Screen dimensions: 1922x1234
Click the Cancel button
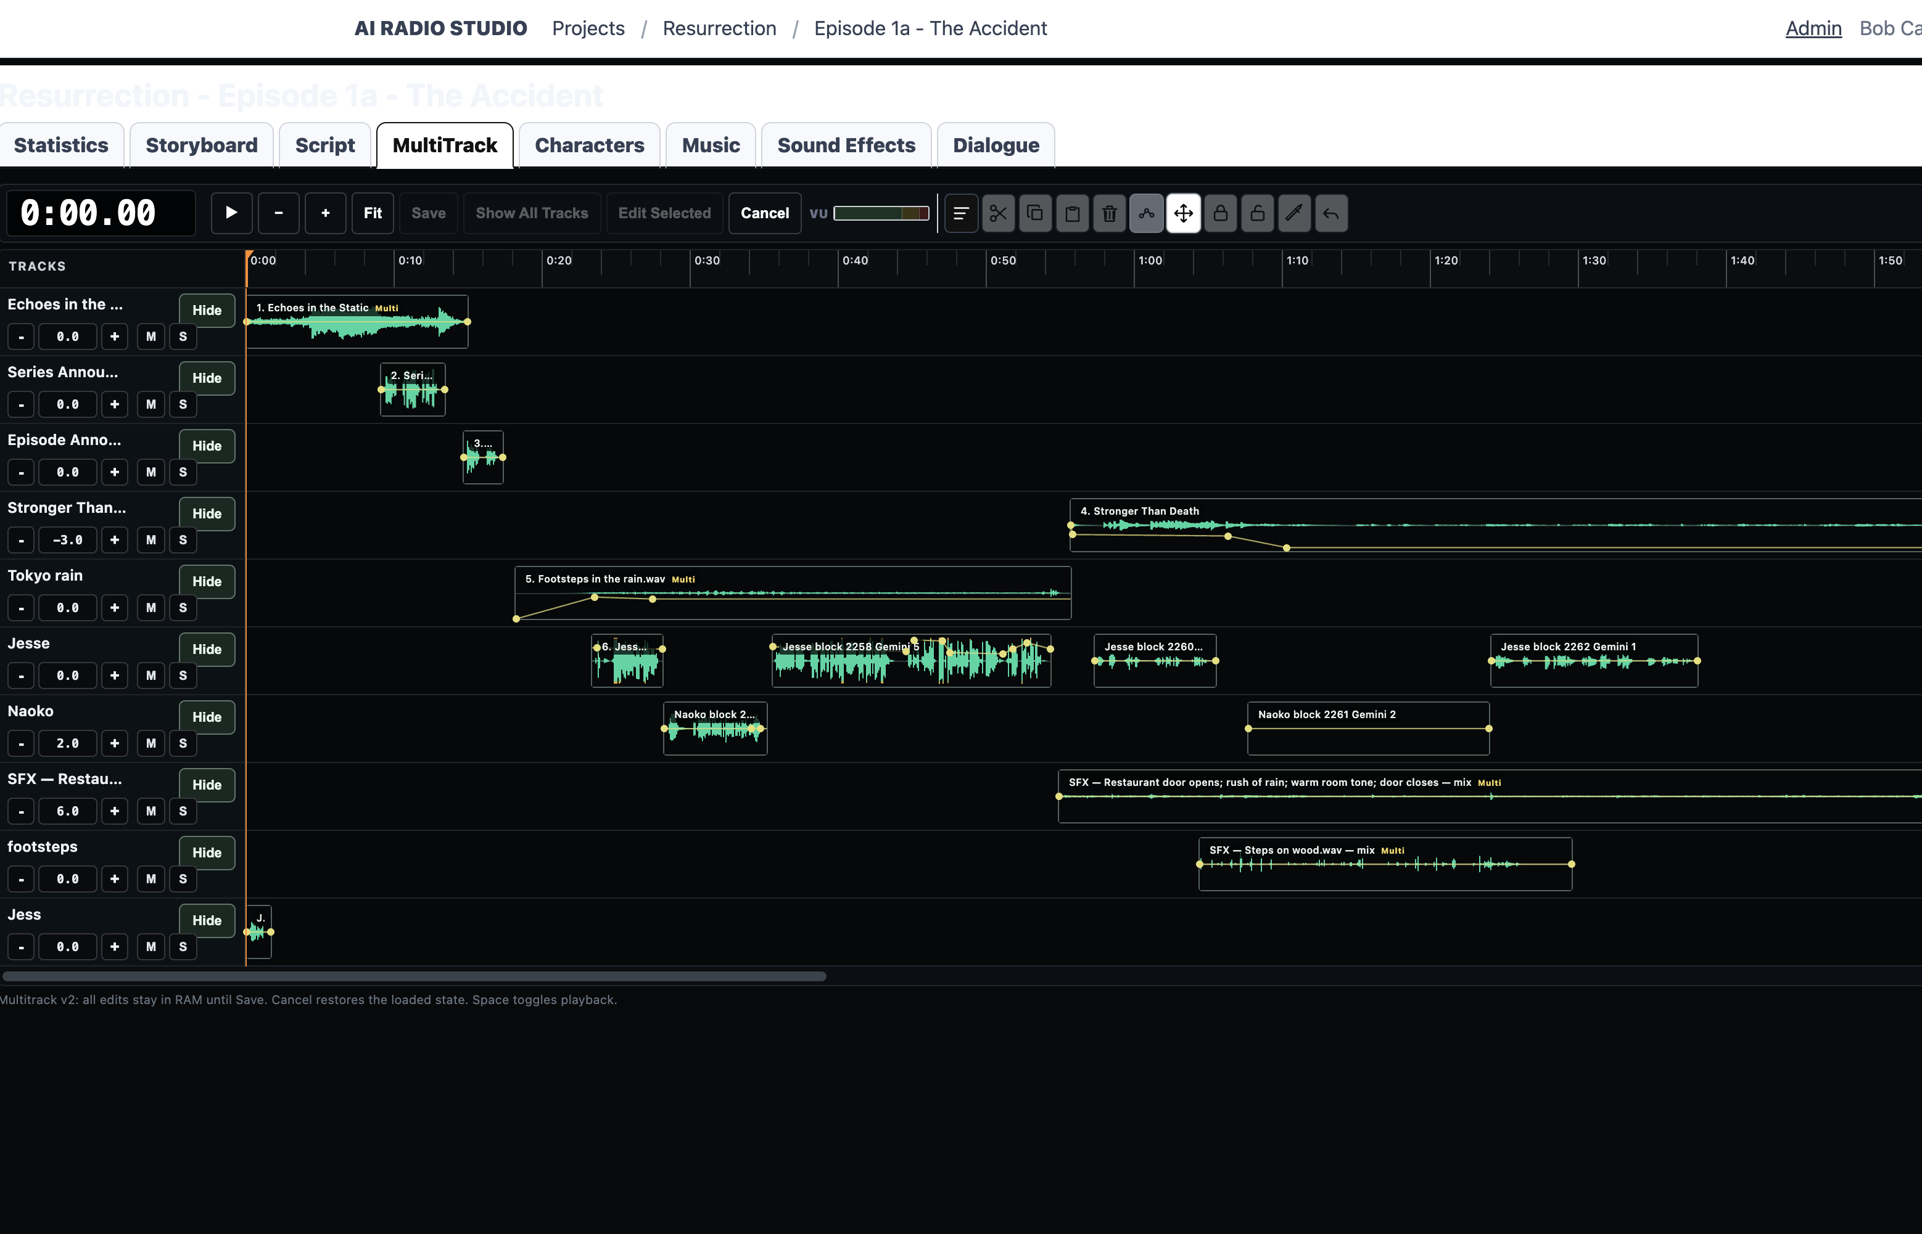point(765,213)
